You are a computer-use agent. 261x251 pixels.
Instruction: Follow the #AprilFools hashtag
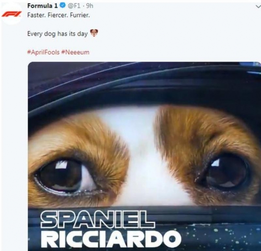tap(43, 52)
